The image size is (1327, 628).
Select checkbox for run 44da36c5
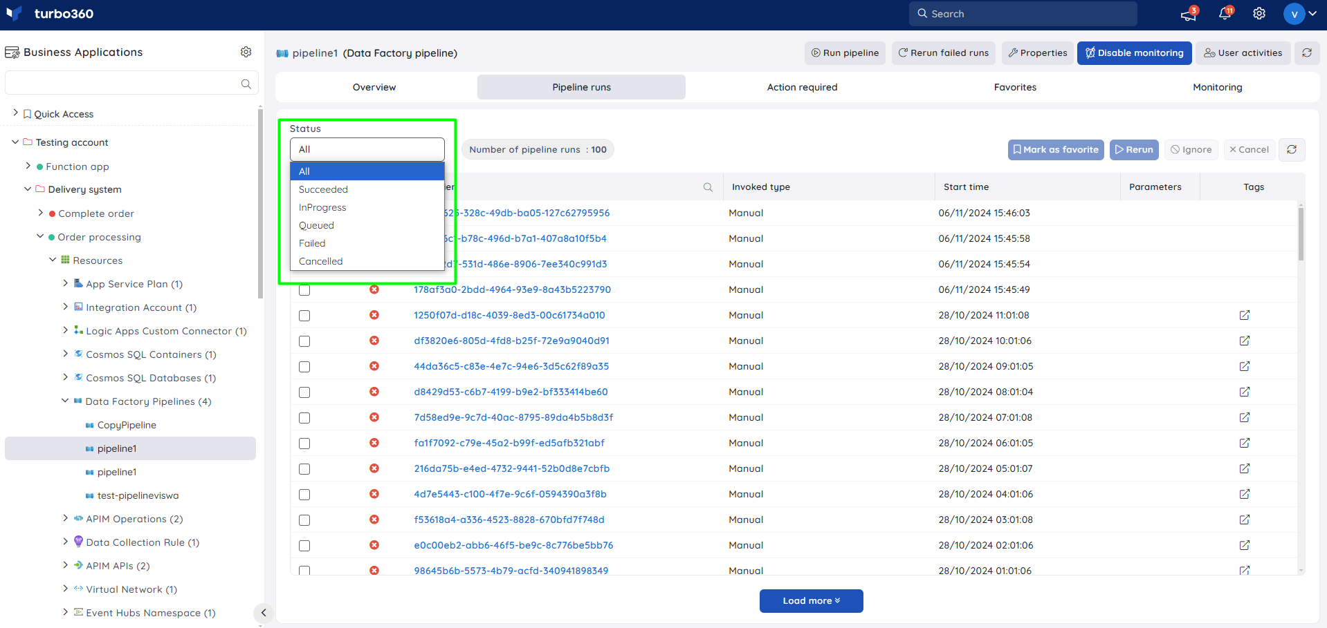304,367
